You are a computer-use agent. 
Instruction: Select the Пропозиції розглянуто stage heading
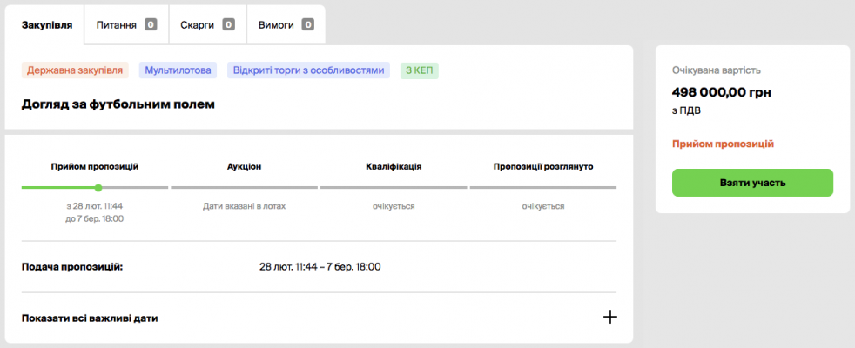[x=542, y=165]
